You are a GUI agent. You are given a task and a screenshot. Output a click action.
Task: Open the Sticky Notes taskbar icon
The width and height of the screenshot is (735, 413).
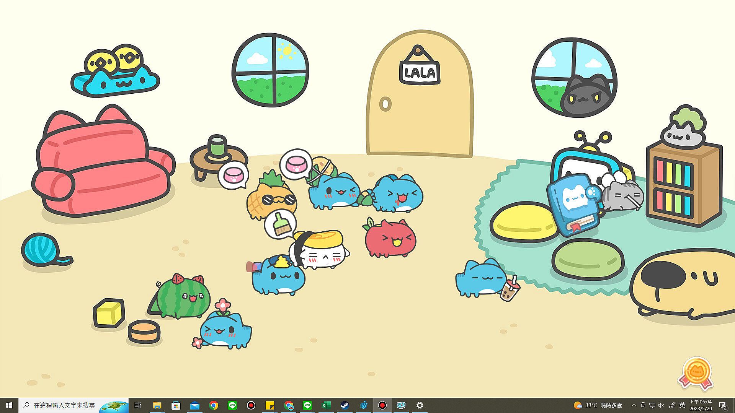[x=270, y=405]
